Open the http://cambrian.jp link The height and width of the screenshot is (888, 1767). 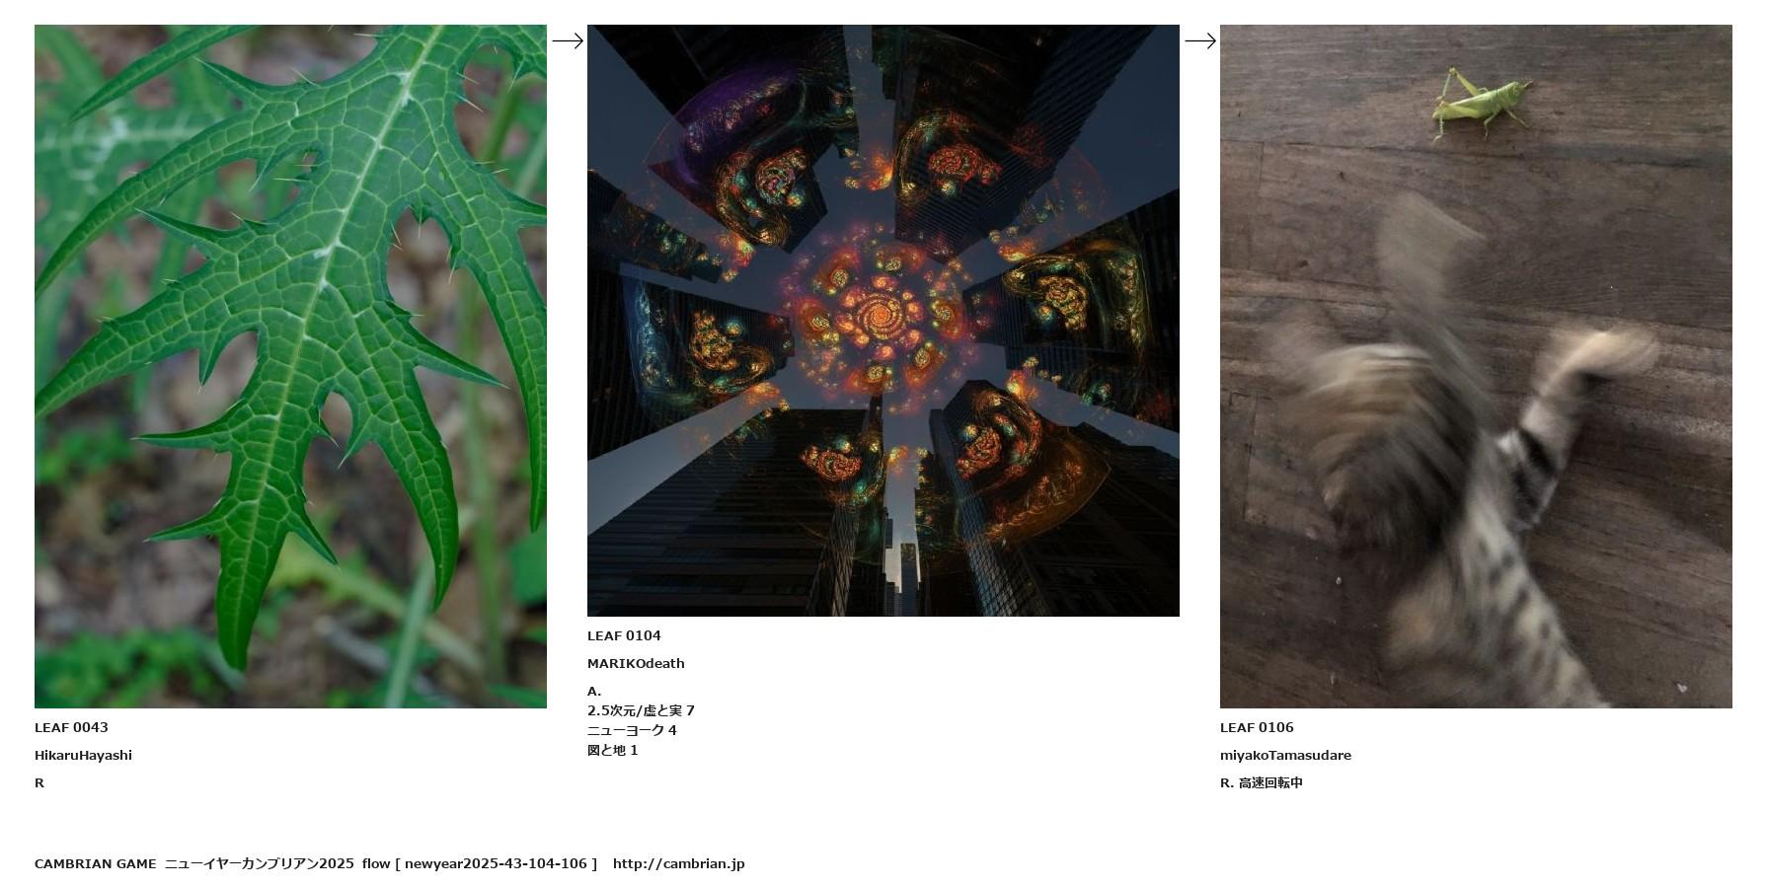[678, 863]
